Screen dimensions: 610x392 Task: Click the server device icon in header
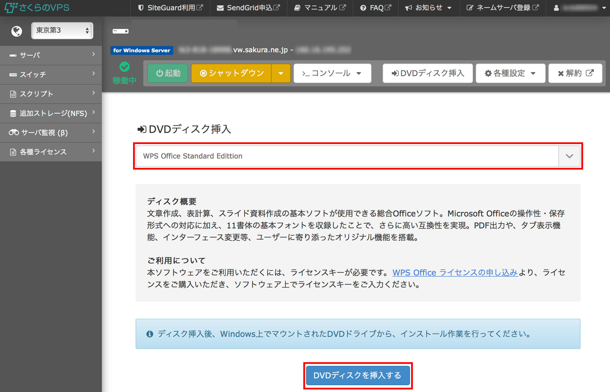pyautogui.click(x=121, y=31)
